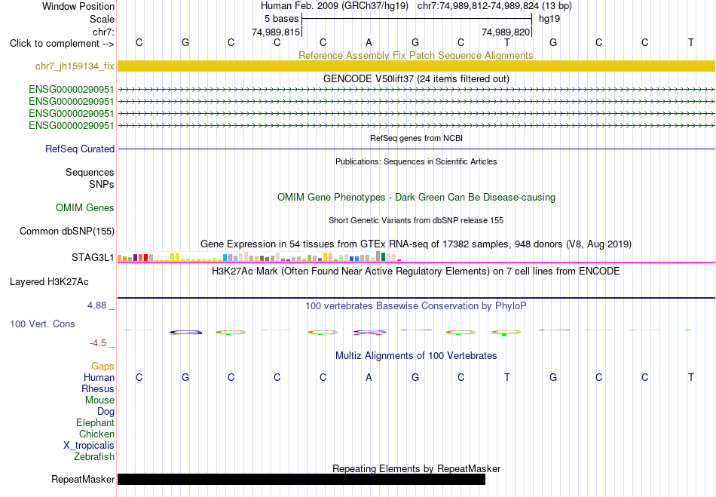Click the STAG3L1 gene label

pyautogui.click(x=93, y=258)
